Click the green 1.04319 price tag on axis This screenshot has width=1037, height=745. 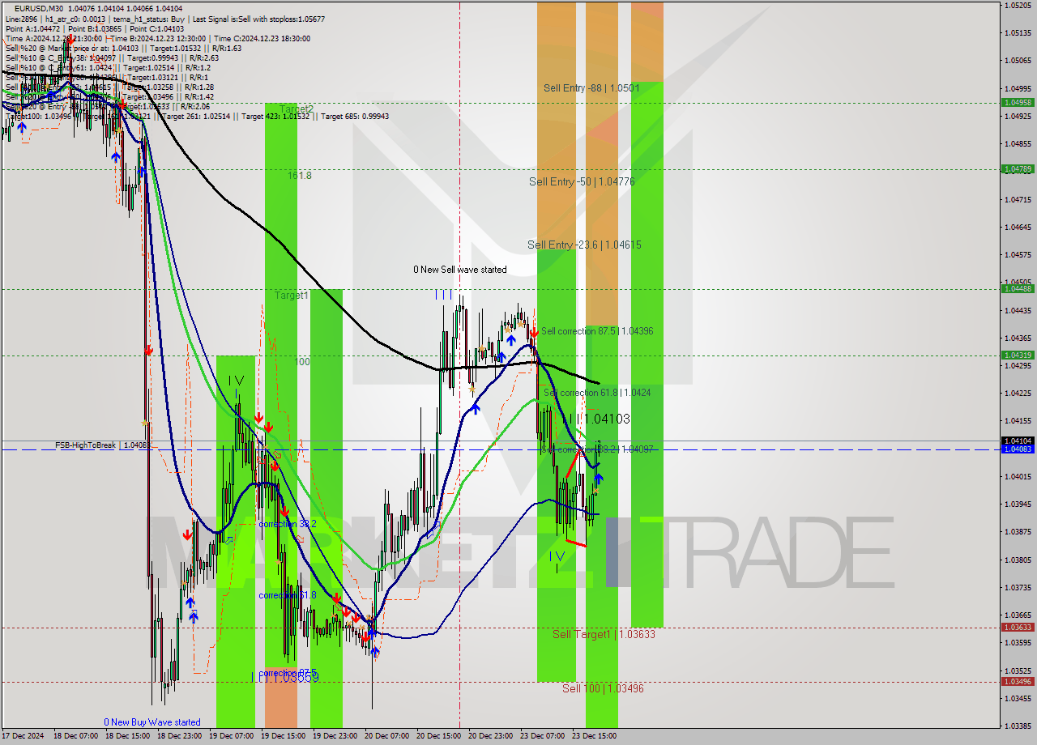pyautogui.click(x=1018, y=355)
